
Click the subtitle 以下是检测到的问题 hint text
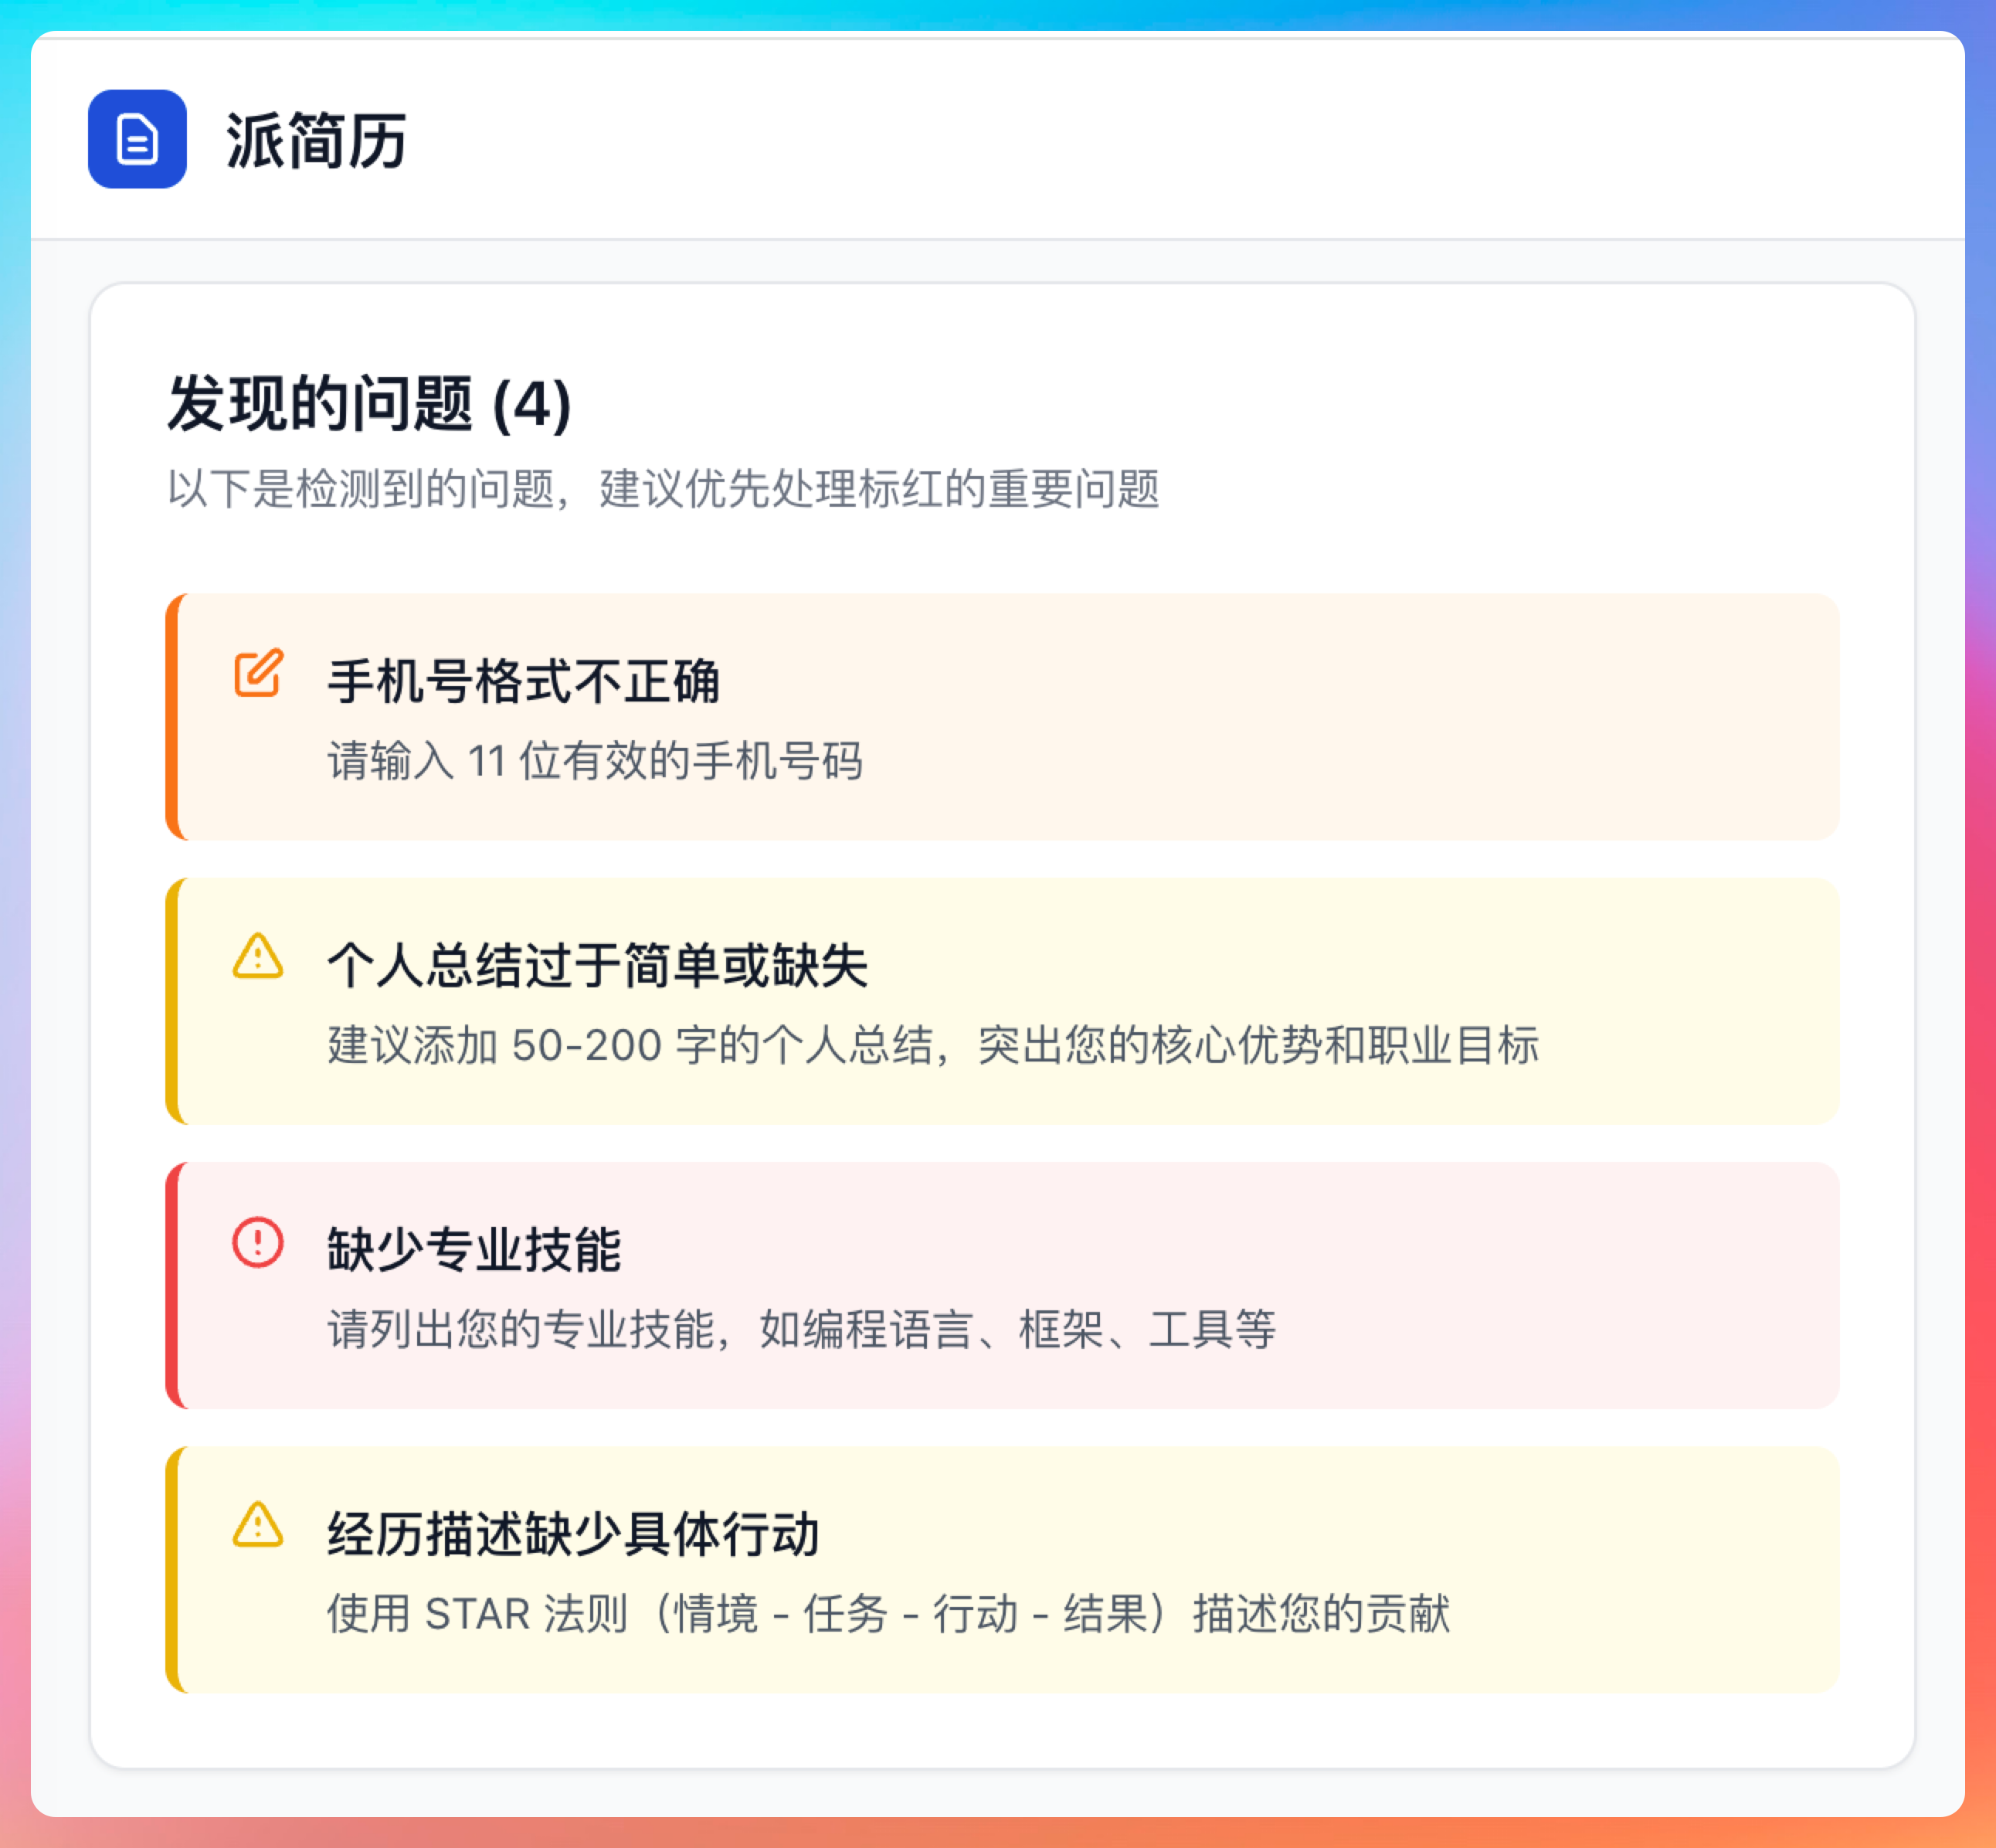coord(663,489)
